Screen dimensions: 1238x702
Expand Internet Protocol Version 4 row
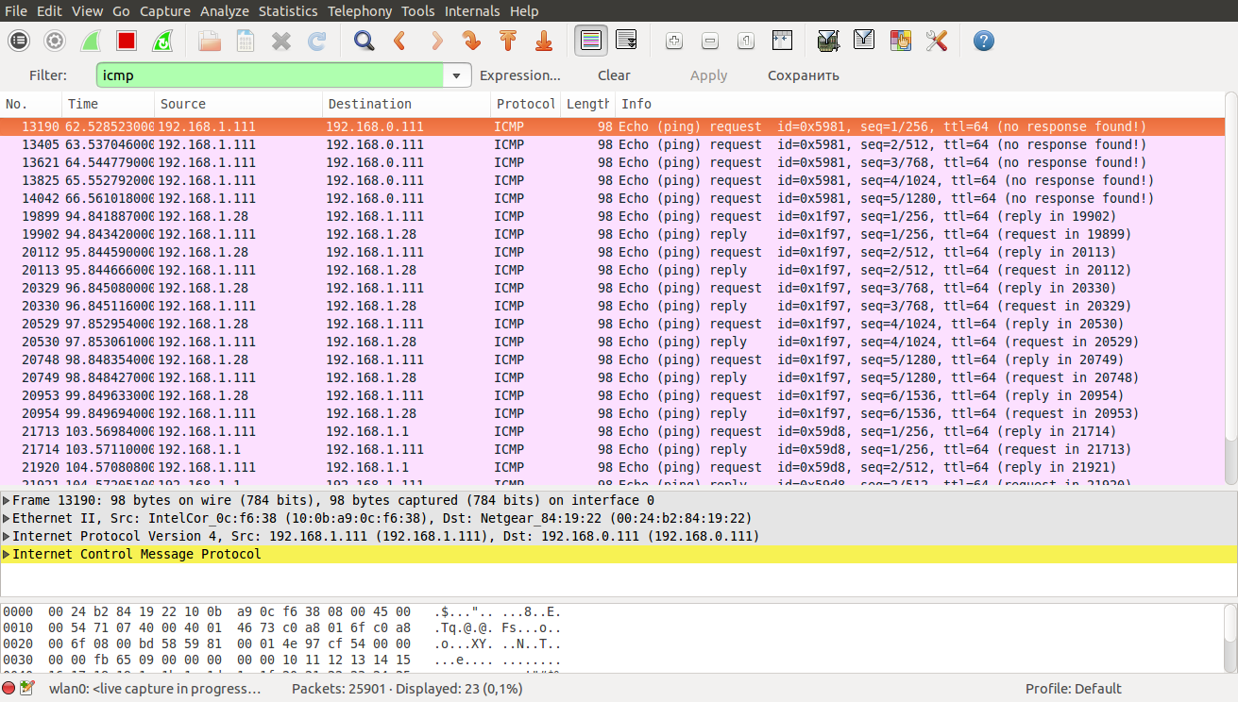coord(7,536)
